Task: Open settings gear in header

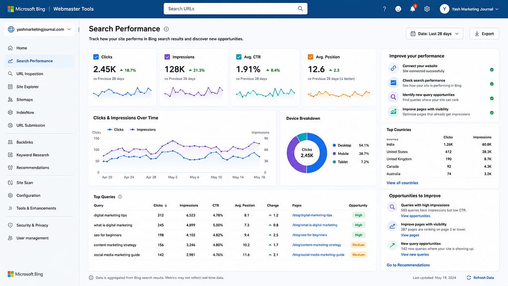Action: point(427,9)
